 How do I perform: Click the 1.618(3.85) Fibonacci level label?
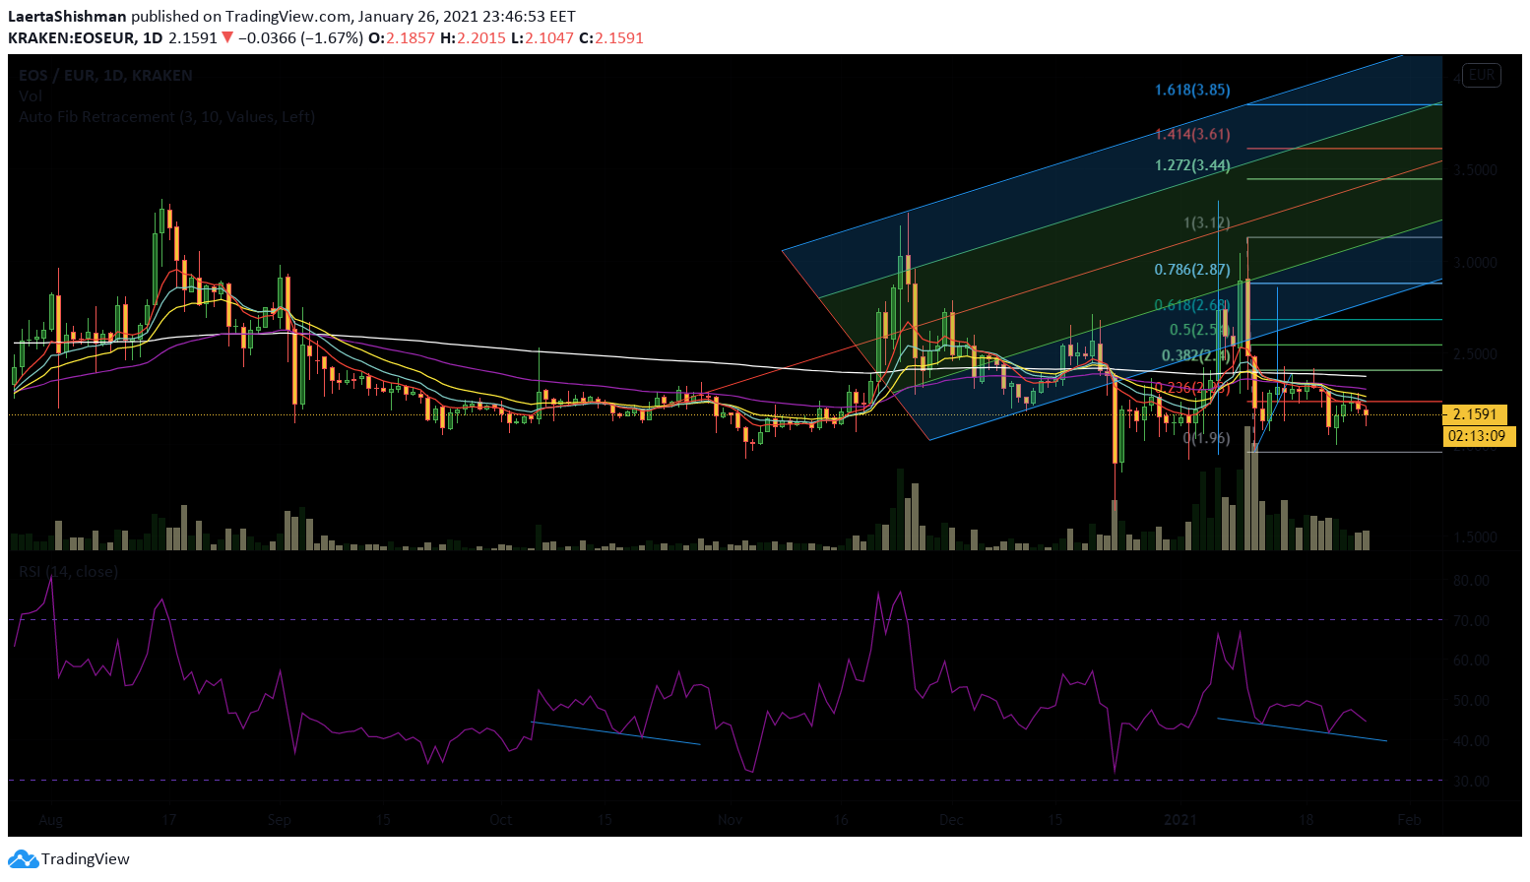coord(1192,90)
